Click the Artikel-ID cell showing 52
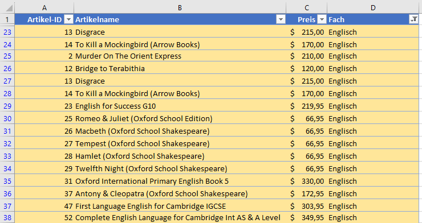 [44, 217]
